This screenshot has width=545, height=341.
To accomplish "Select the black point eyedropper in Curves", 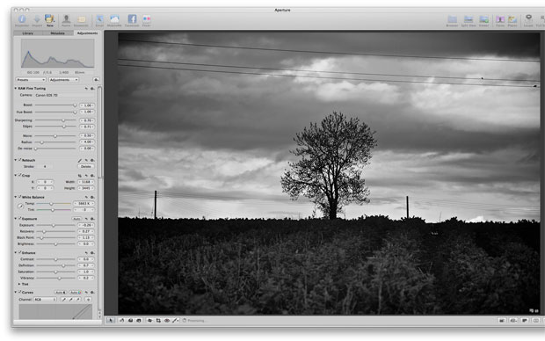I will [64, 300].
